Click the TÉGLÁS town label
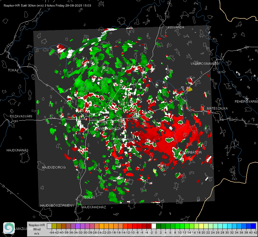 89,197
